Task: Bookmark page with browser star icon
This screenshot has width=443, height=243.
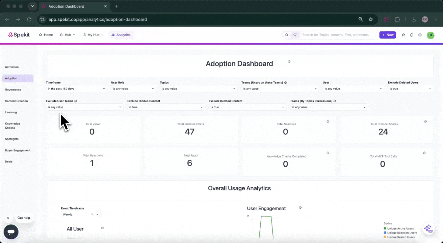Action: click(371, 20)
